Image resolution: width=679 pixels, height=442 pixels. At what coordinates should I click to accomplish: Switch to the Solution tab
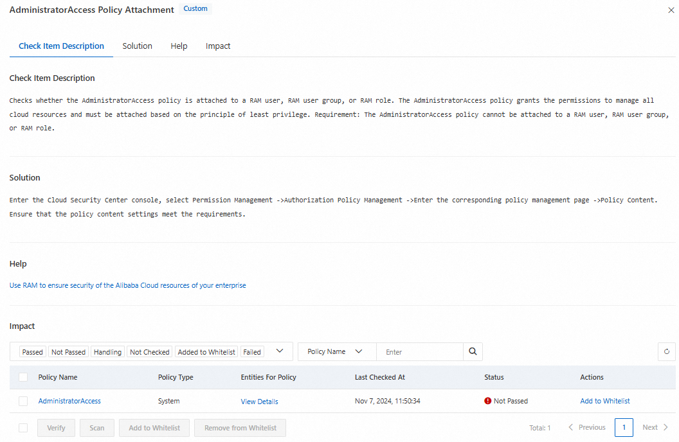(x=137, y=46)
